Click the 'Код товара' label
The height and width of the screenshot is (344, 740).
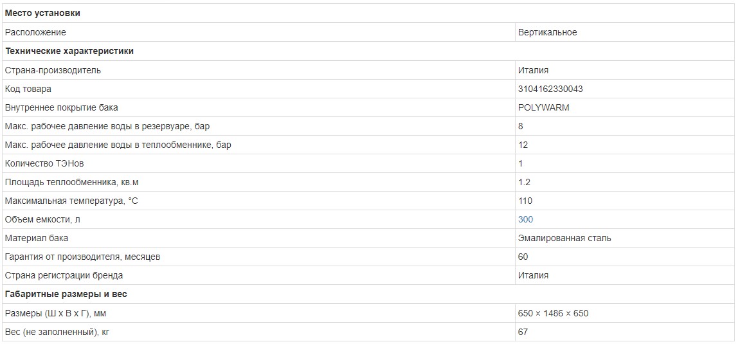pos(28,89)
